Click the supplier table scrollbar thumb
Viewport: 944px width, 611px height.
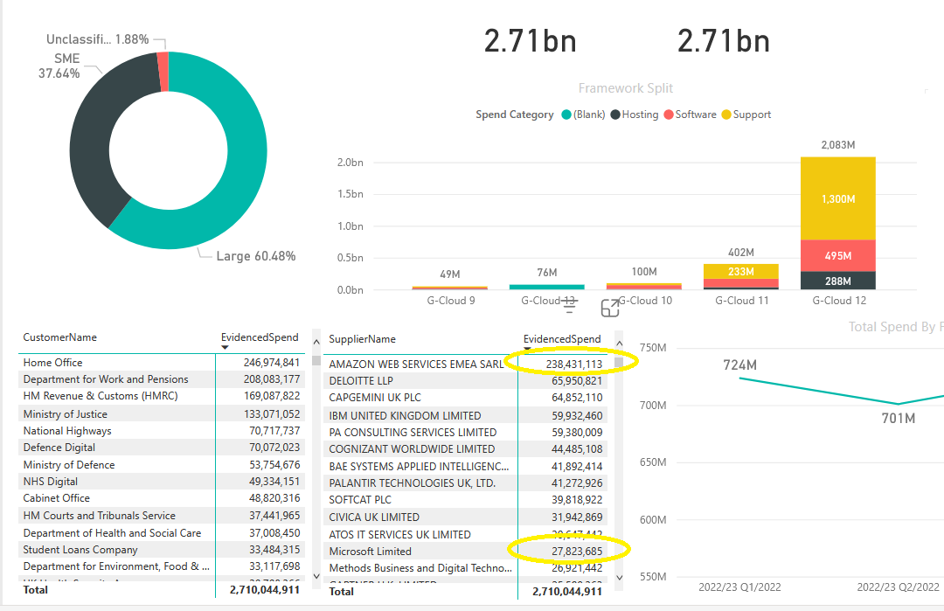tap(619, 362)
